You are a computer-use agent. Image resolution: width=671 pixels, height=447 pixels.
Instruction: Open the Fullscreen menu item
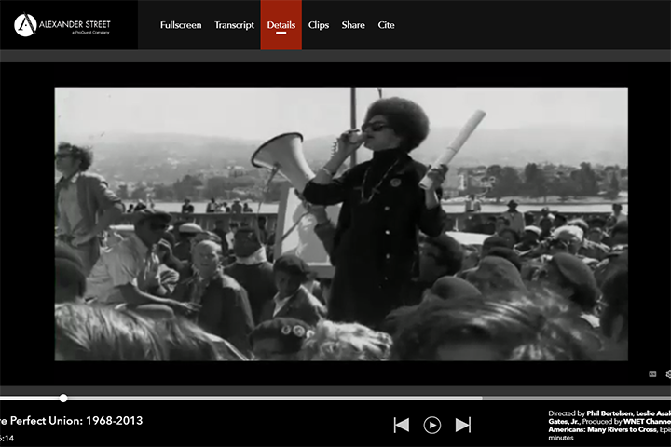(181, 25)
